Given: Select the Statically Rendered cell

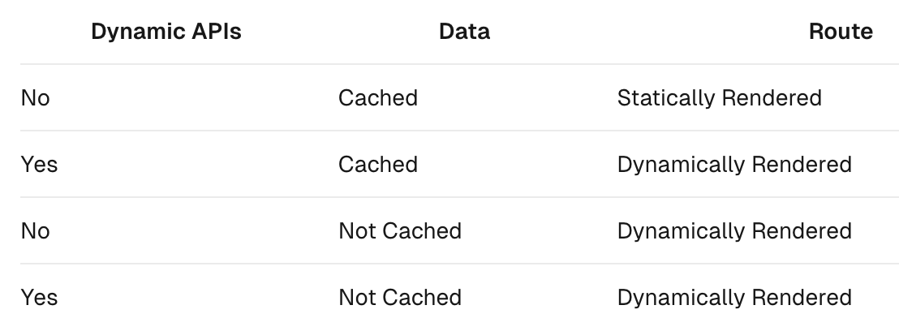Looking at the screenshot, I should pyautogui.click(x=720, y=98).
